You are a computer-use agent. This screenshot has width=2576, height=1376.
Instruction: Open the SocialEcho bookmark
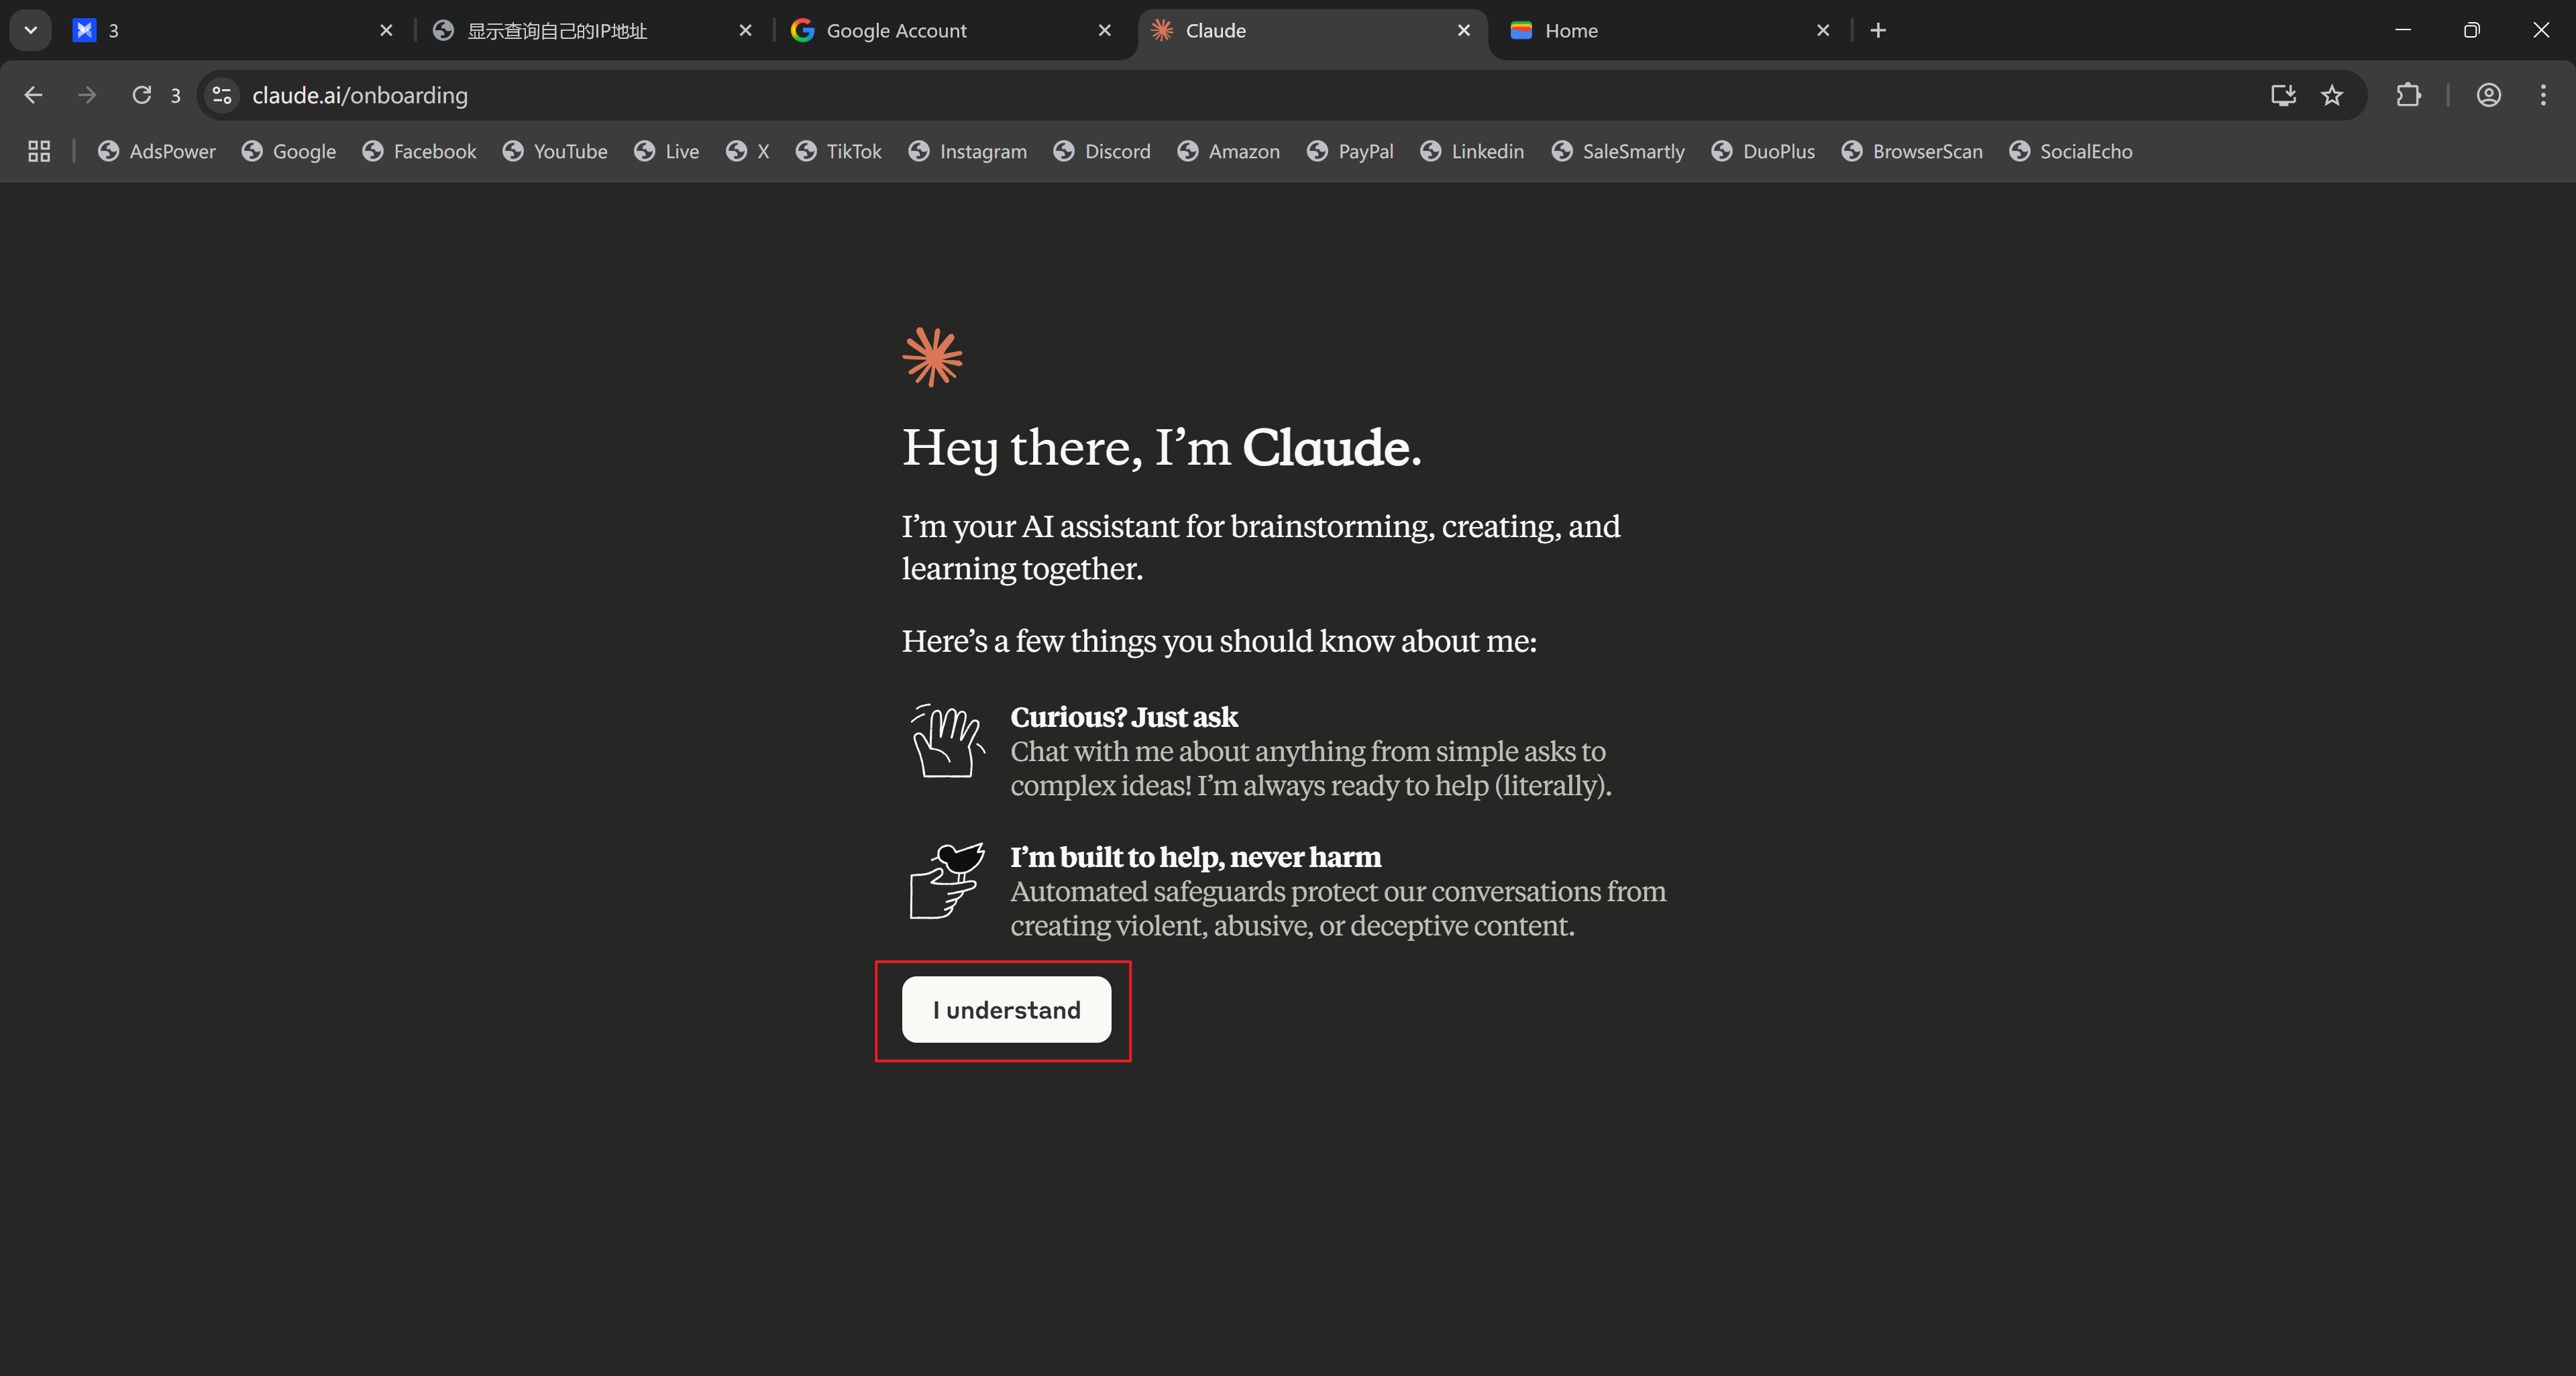point(2071,151)
